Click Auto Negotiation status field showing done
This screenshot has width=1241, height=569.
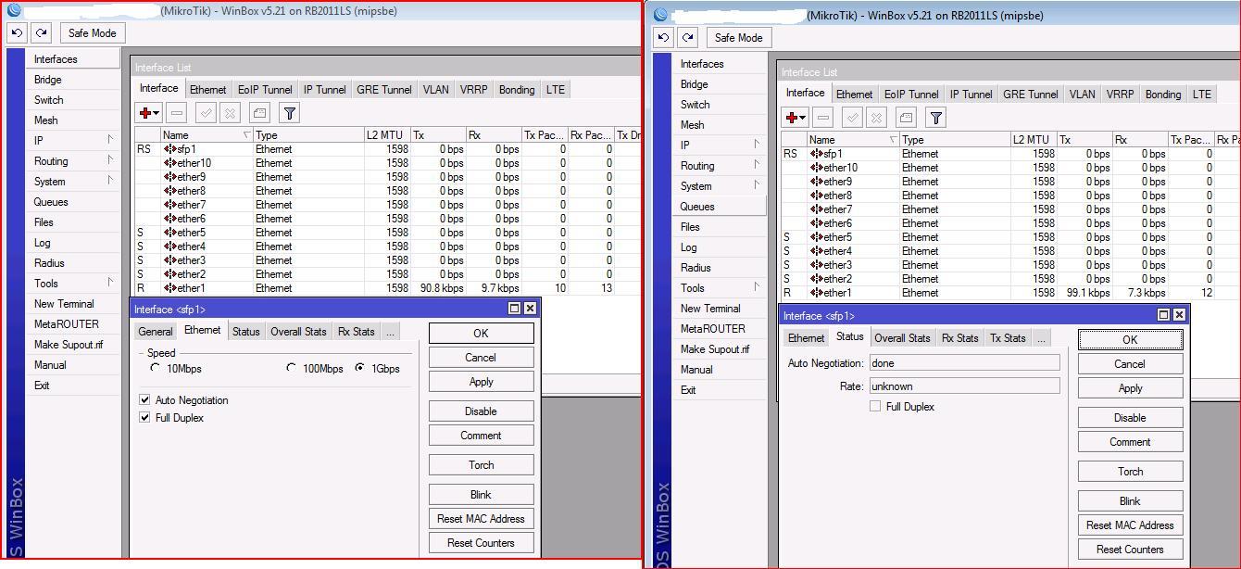click(x=964, y=363)
